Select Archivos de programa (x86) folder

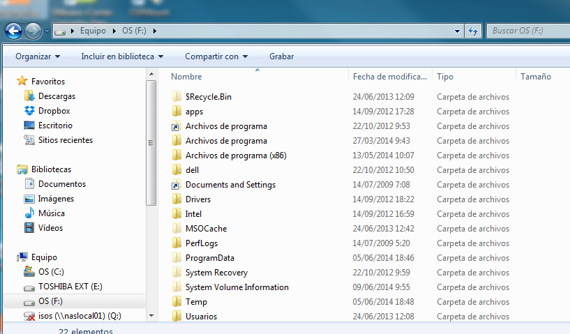coord(236,155)
